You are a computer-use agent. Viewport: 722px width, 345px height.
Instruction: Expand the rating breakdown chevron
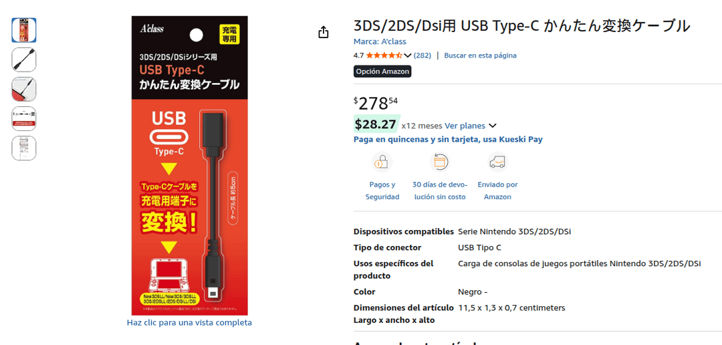408,55
